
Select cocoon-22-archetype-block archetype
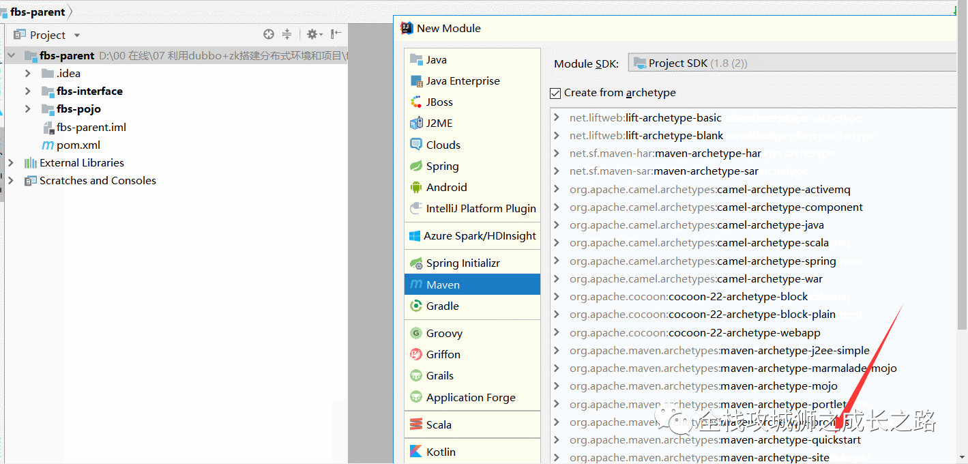tap(688, 296)
